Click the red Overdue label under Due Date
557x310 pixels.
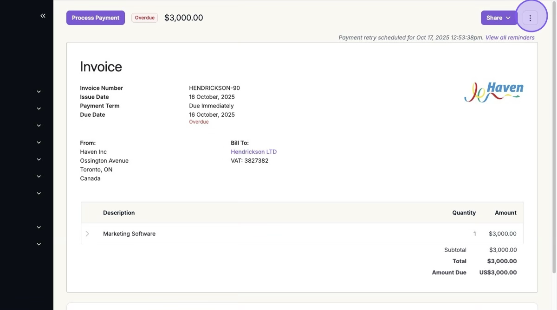pyautogui.click(x=199, y=122)
